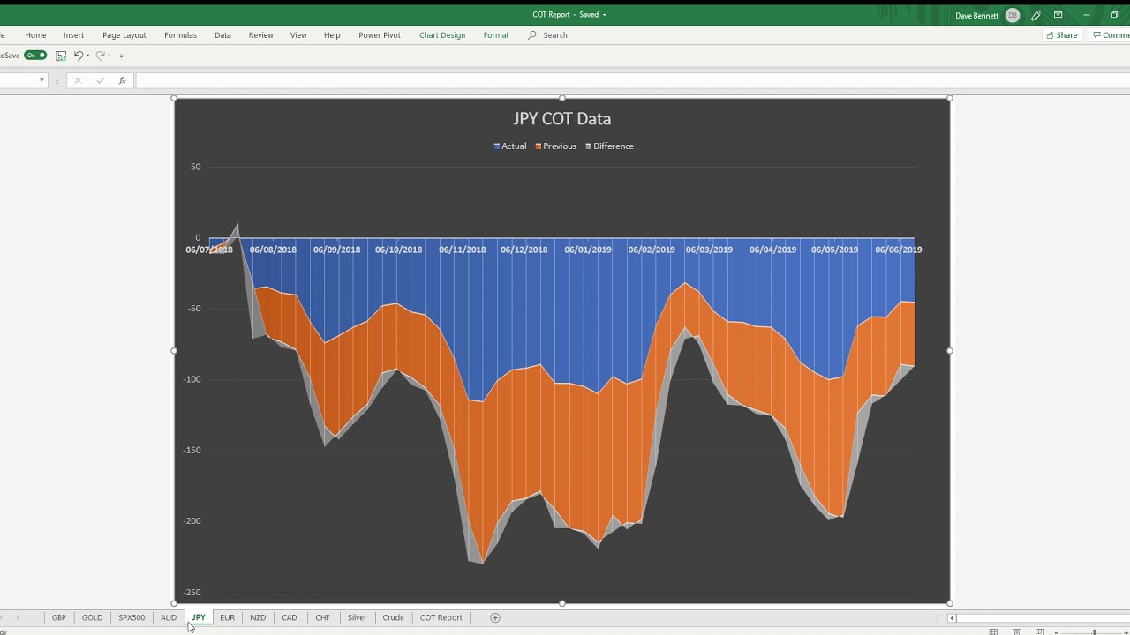Switch to Page Layout view icon in status bar
Image resolution: width=1130 pixels, height=635 pixels.
pyautogui.click(x=1017, y=631)
